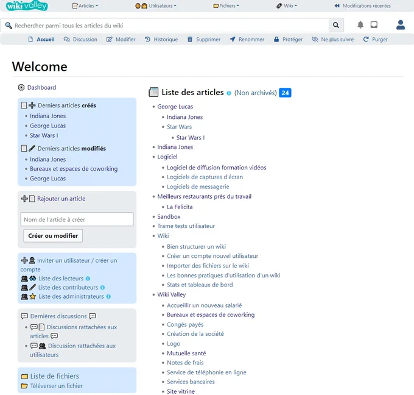Click the Téléverser open-folder icon

pos(24,386)
